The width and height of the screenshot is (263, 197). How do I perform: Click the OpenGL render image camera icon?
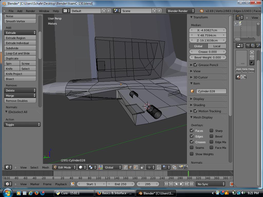point(181,167)
